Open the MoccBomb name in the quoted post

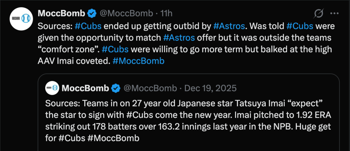[85, 88]
